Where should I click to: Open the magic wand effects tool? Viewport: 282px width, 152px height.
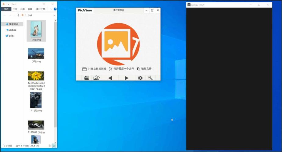coord(150,78)
